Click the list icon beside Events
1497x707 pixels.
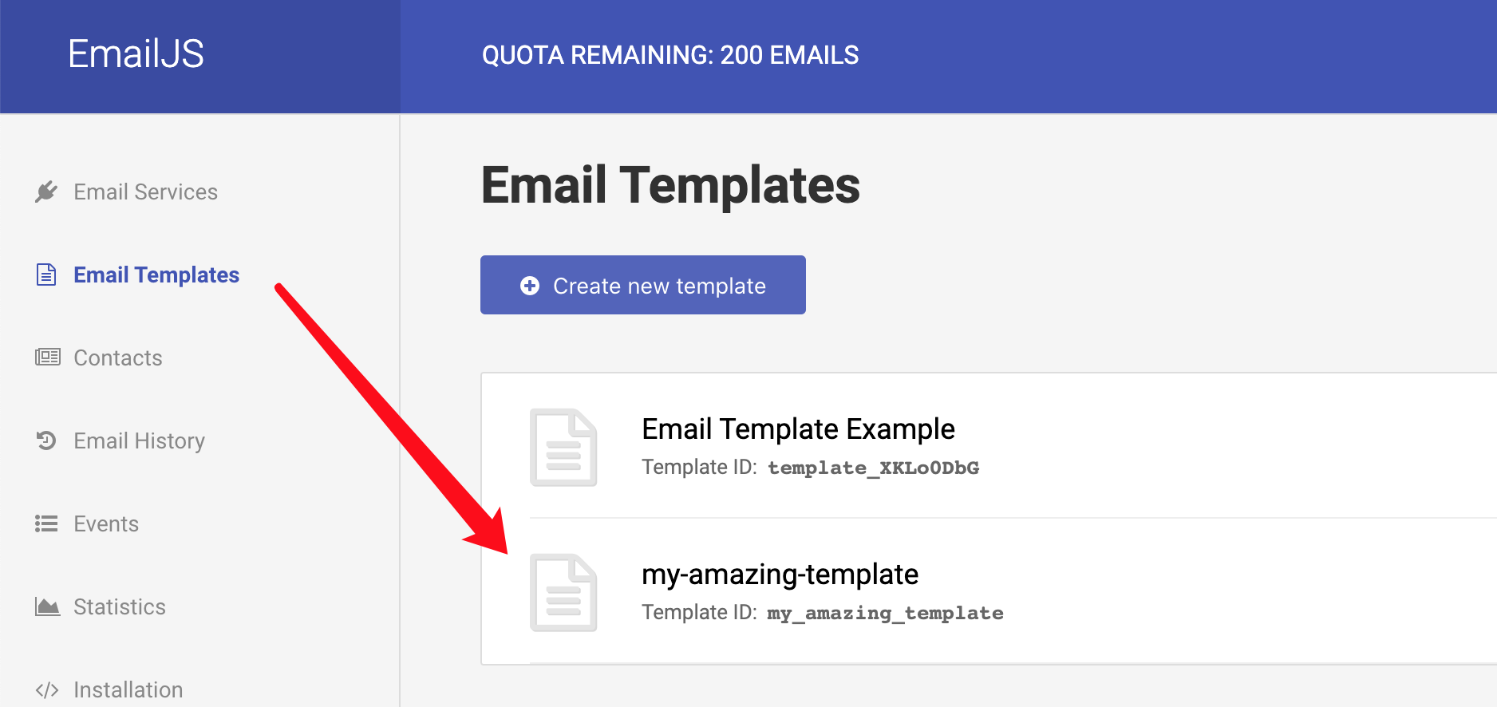tap(46, 523)
